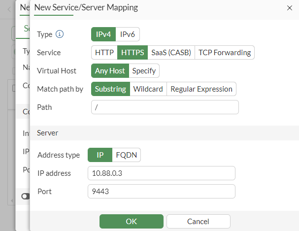This screenshot has height=231, width=299.
Task: Match path by Regular Expression
Action: click(201, 89)
